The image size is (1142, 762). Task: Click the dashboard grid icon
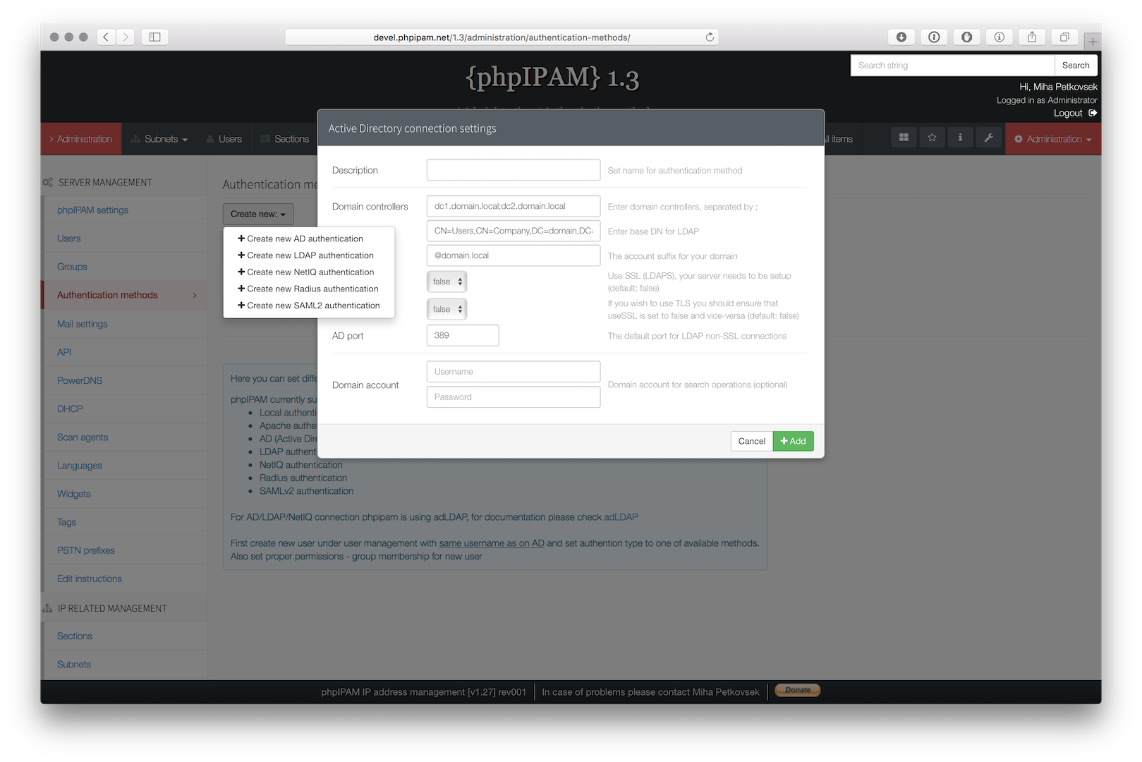pyautogui.click(x=904, y=138)
